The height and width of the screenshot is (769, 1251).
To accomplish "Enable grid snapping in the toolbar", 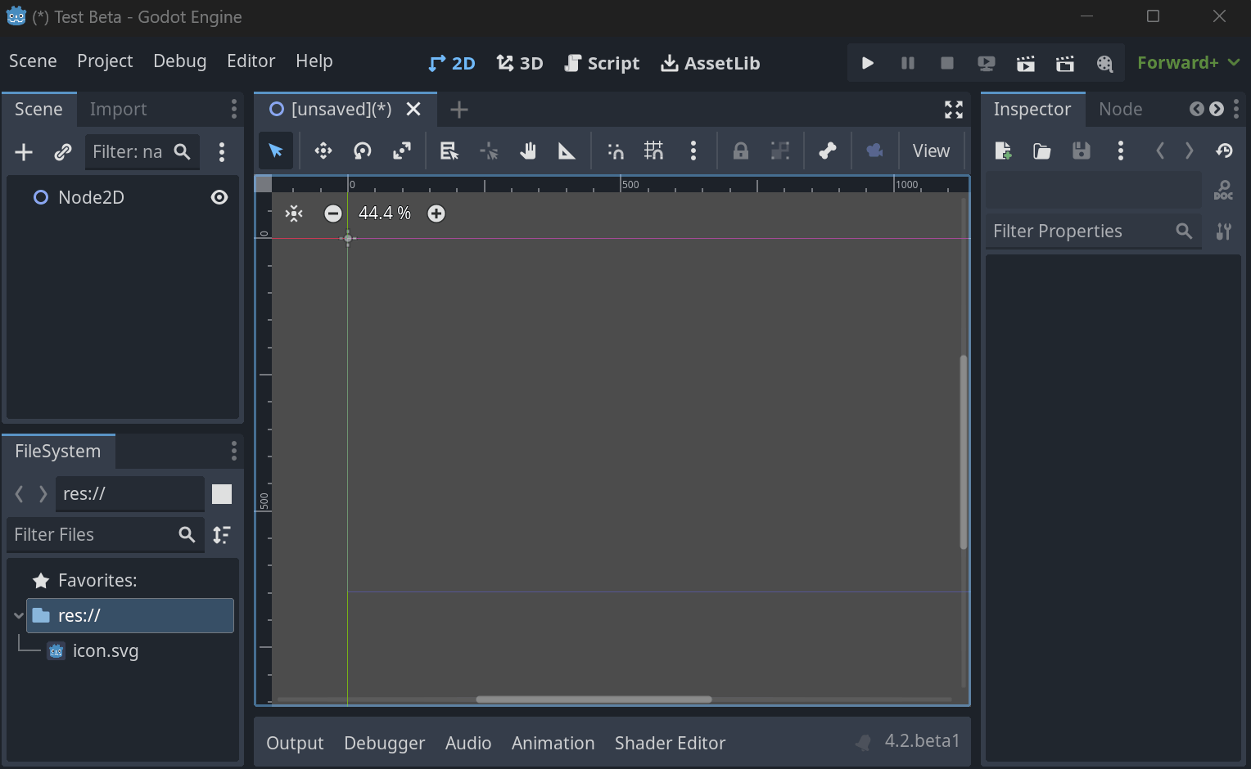I will 653,151.
